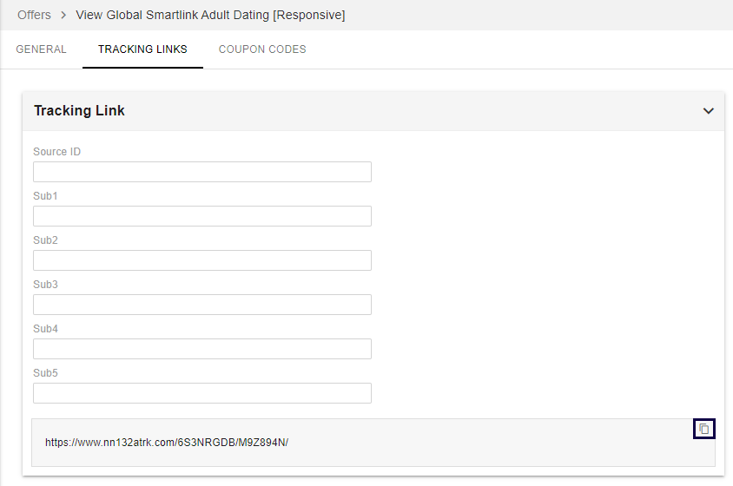Click the Source ID field label

57,152
